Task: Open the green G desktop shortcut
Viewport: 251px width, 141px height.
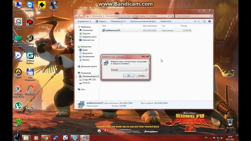Action: [x=30, y=57]
